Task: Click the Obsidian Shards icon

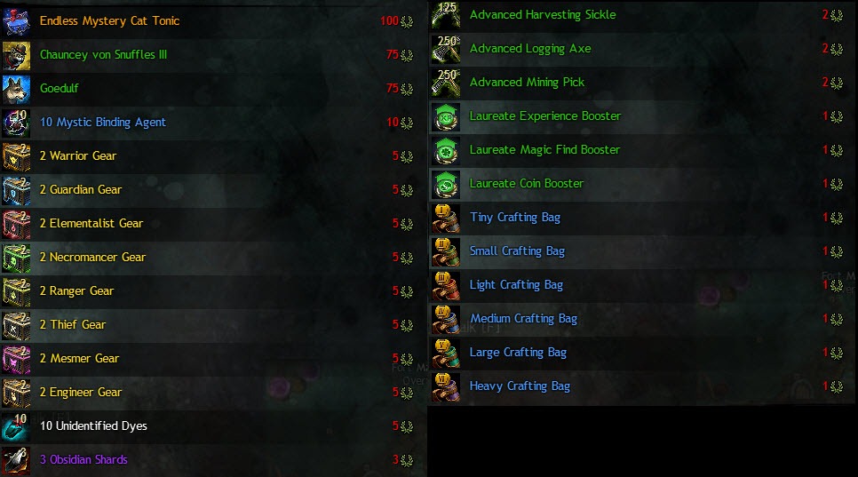Action: click(x=16, y=460)
